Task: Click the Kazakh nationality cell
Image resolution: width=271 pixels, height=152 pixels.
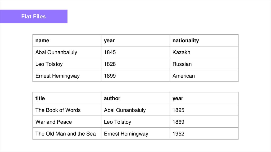Action: 181,52
